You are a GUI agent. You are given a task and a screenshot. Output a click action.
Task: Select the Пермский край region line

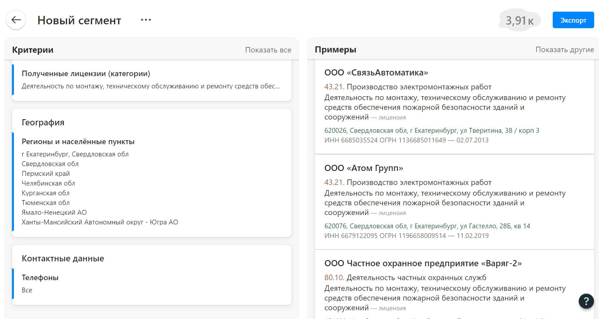coord(46,174)
